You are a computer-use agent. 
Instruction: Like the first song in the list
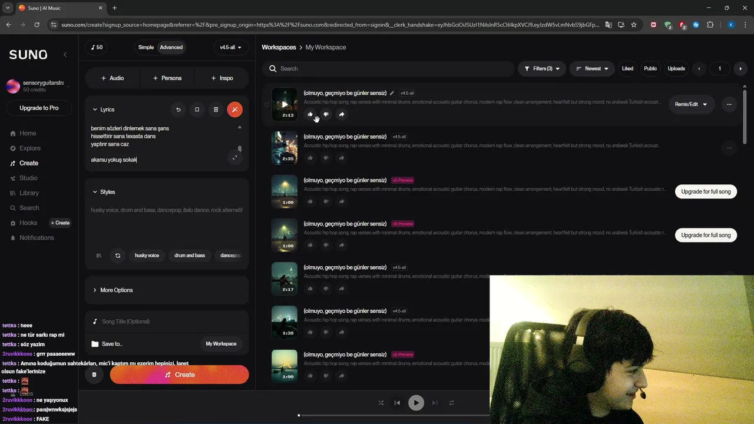[x=310, y=114]
